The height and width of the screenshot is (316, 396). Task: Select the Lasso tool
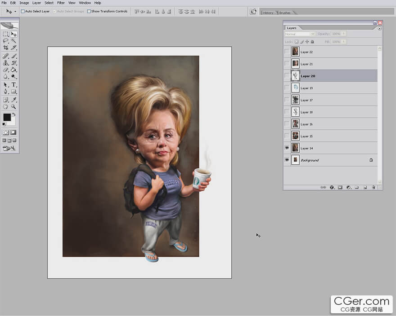point(5,40)
